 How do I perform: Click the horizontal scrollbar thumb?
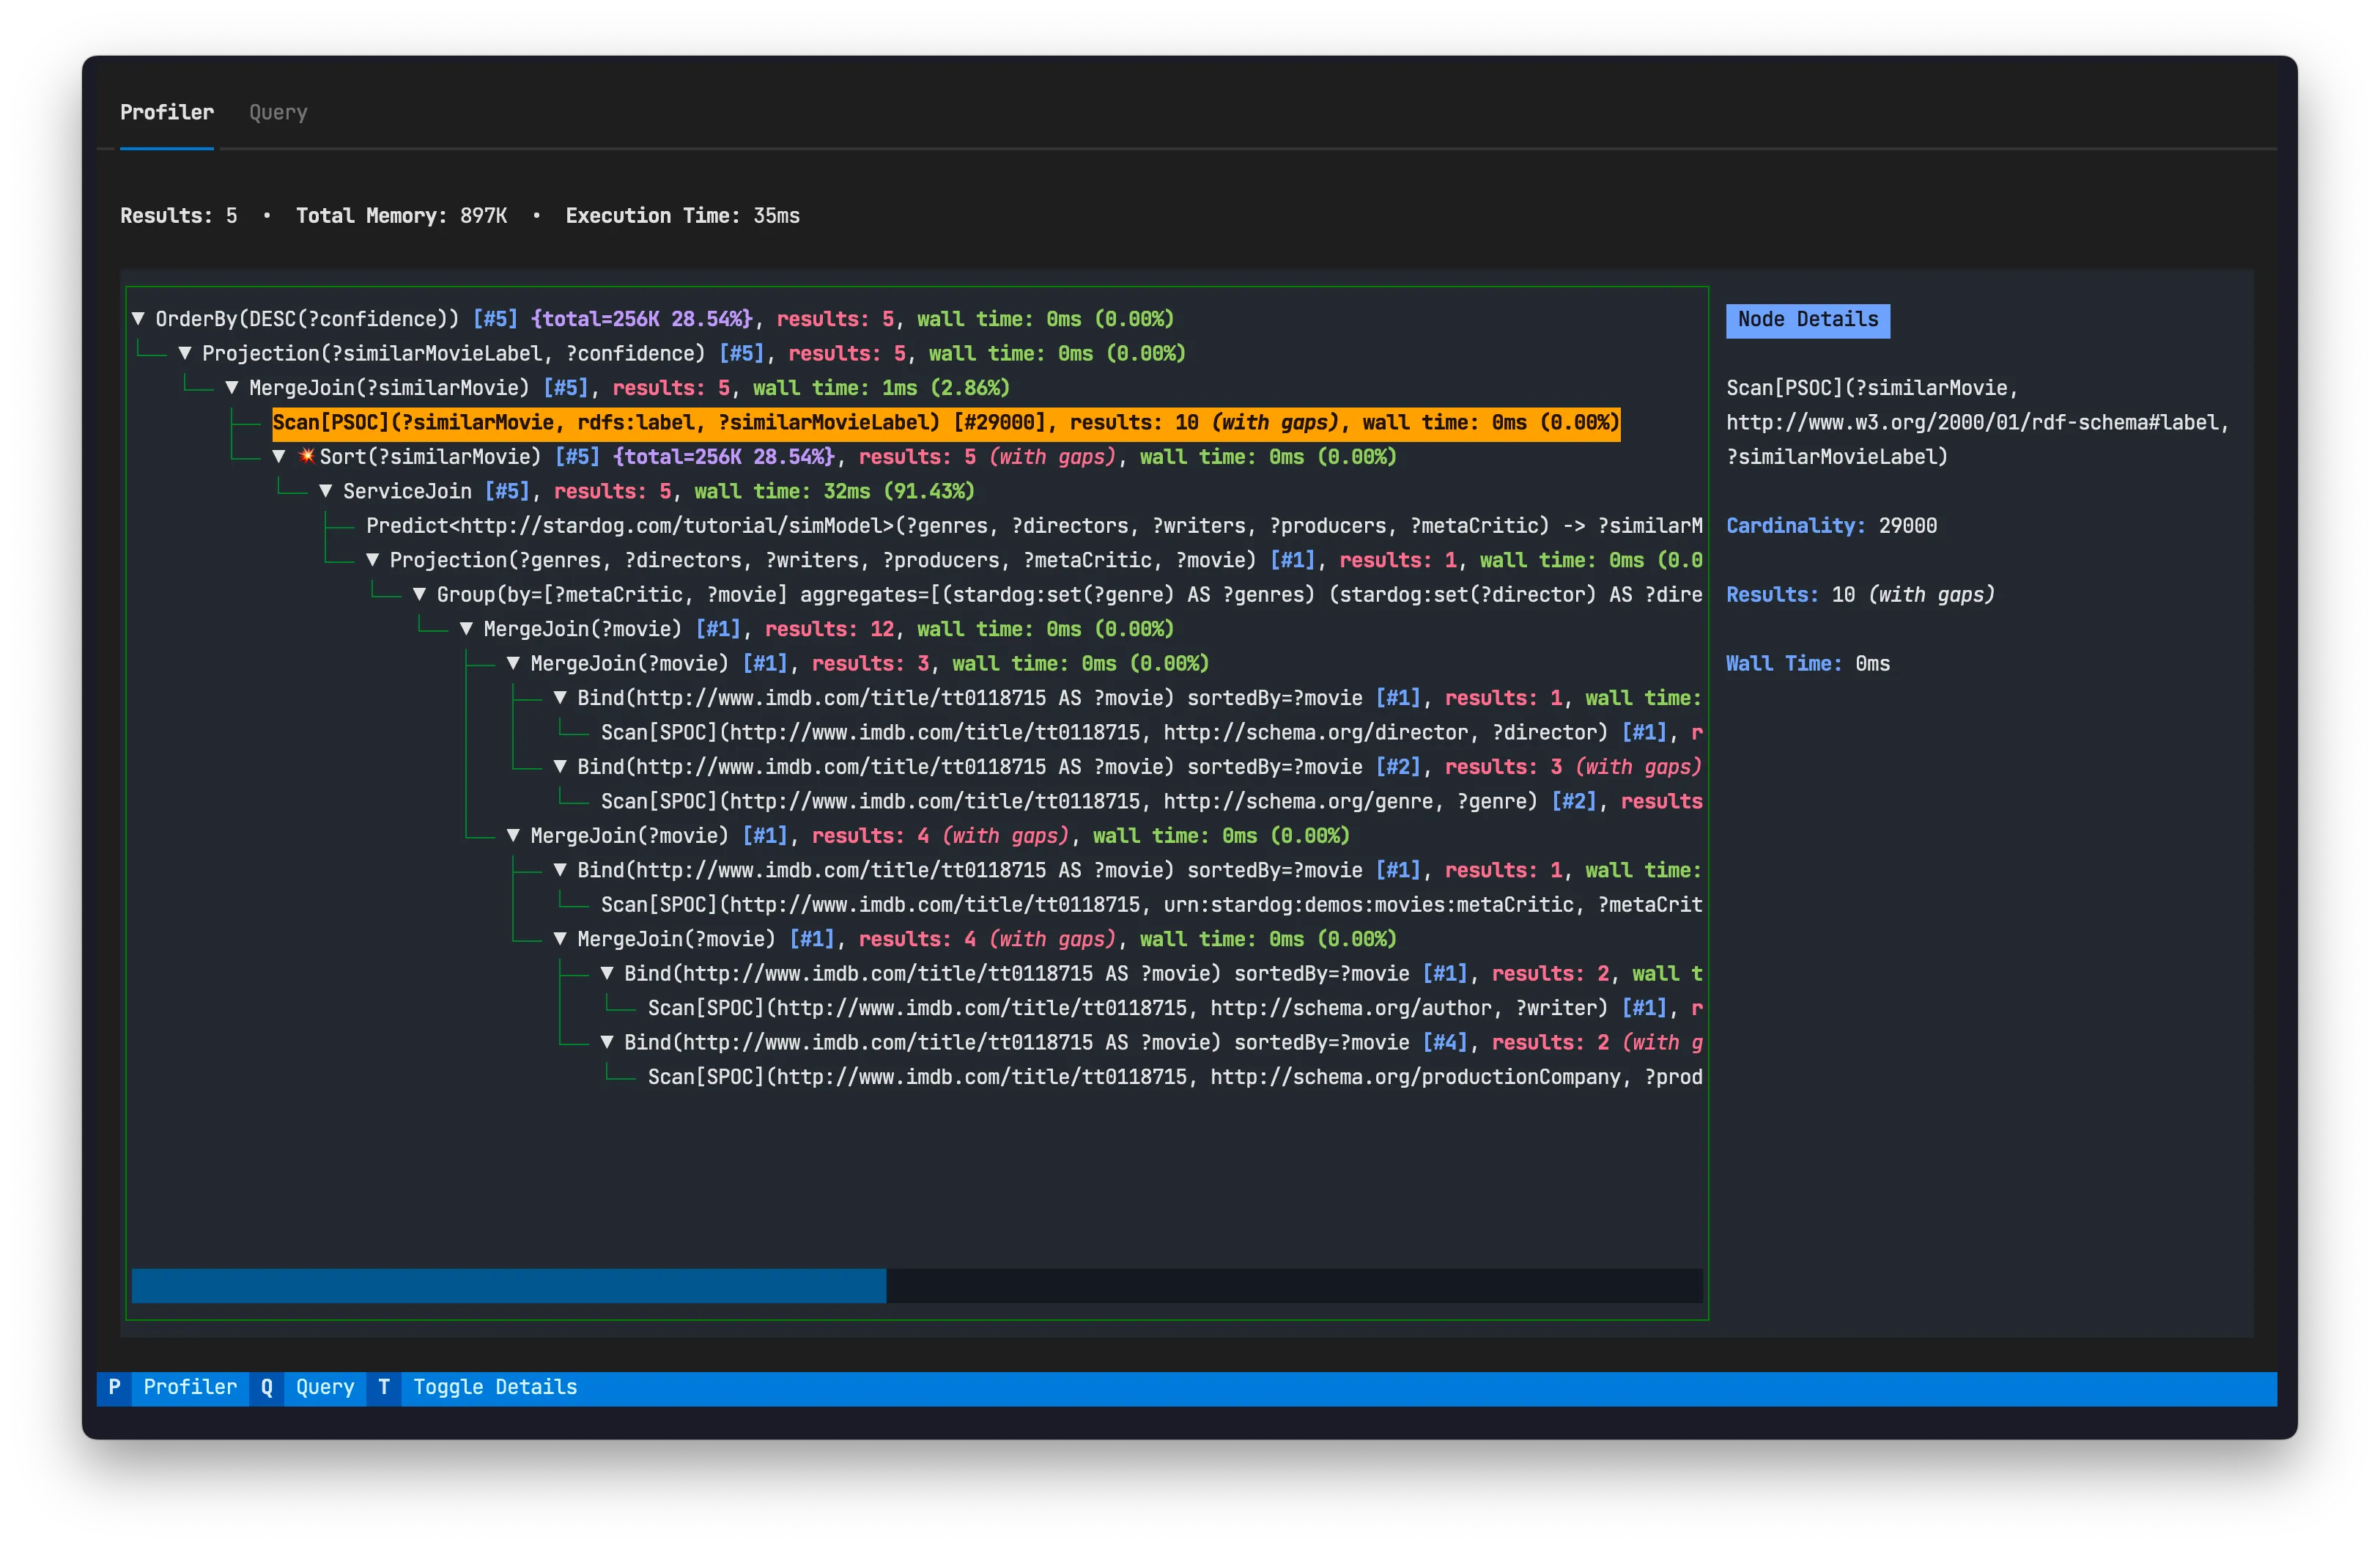point(508,1285)
